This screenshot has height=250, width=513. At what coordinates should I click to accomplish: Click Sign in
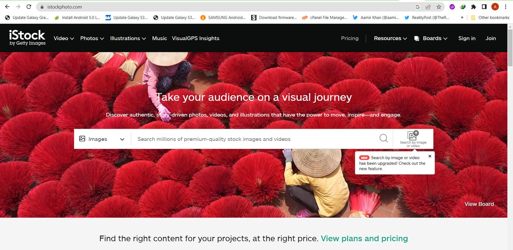coord(467,38)
